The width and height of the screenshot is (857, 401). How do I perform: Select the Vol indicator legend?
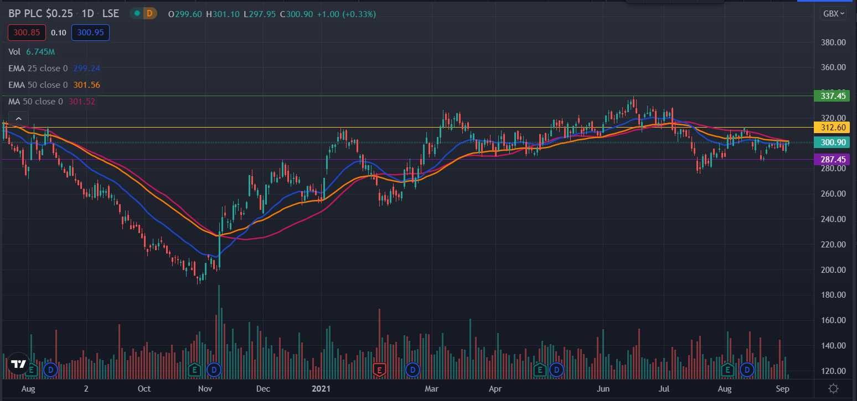click(x=15, y=52)
